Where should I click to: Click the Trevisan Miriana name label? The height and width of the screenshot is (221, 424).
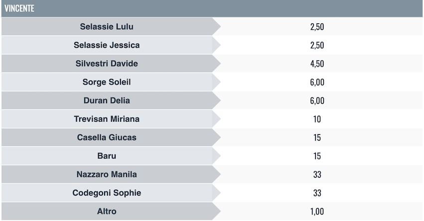coord(107,119)
